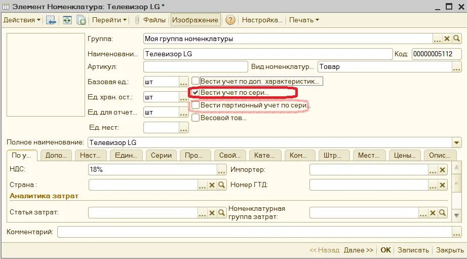Screen dimensions: 467x259
Task: Switch to the Цены tab
Action: pyautogui.click(x=405, y=155)
